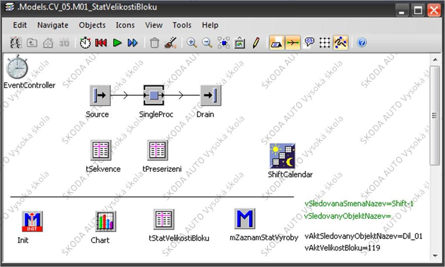Click the home origin icon
445x267 pixels.
pos(48,43)
